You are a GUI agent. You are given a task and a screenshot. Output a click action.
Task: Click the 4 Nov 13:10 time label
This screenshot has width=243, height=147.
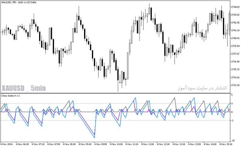[179, 144]
